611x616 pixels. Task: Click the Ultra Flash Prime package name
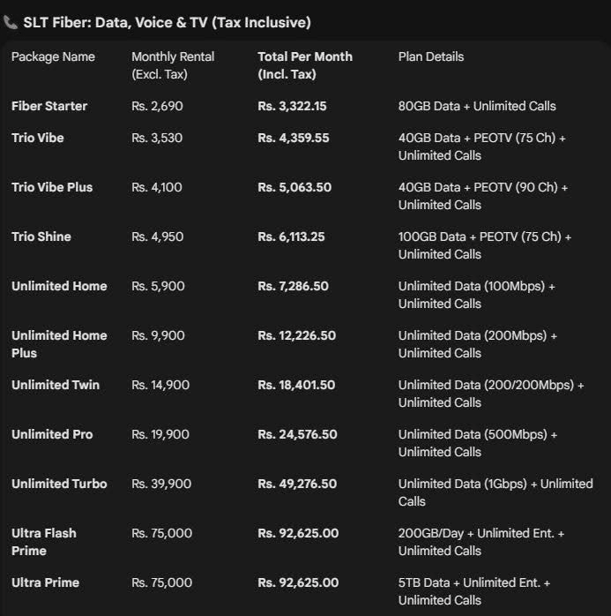[44, 542]
